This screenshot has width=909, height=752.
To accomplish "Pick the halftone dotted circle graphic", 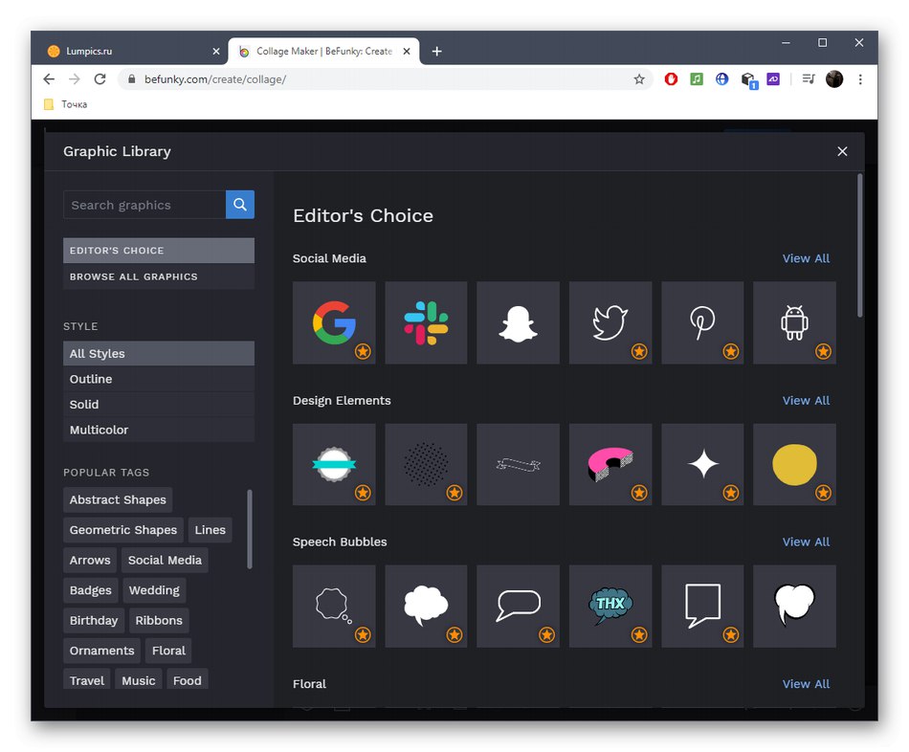I will (426, 464).
